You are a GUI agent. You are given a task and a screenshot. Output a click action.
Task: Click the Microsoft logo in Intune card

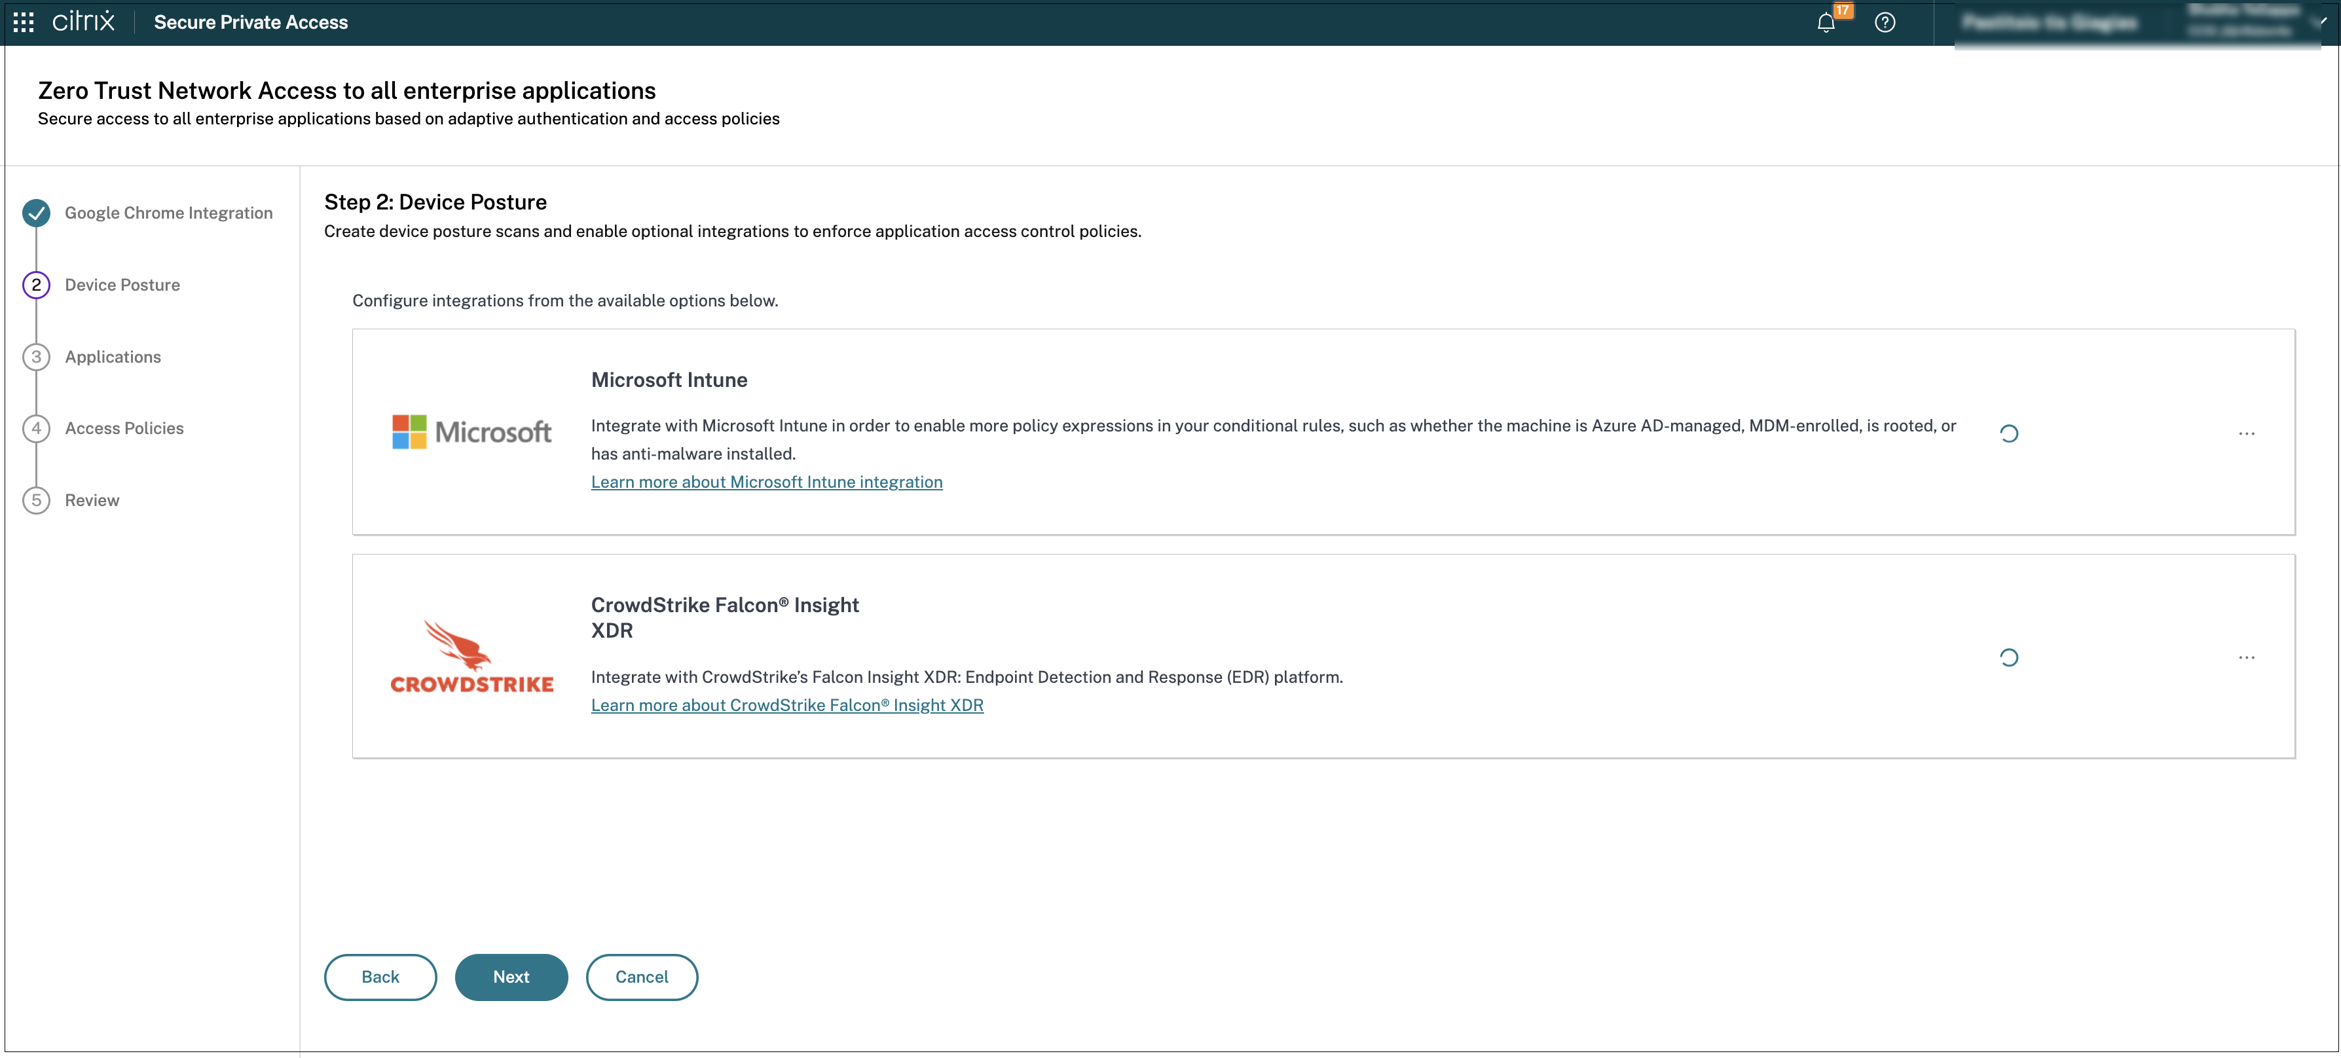[x=471, y=431]
